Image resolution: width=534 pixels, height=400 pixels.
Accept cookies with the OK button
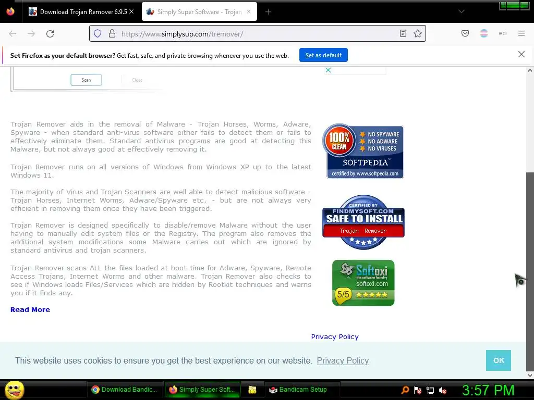click(x=498, y=360)
